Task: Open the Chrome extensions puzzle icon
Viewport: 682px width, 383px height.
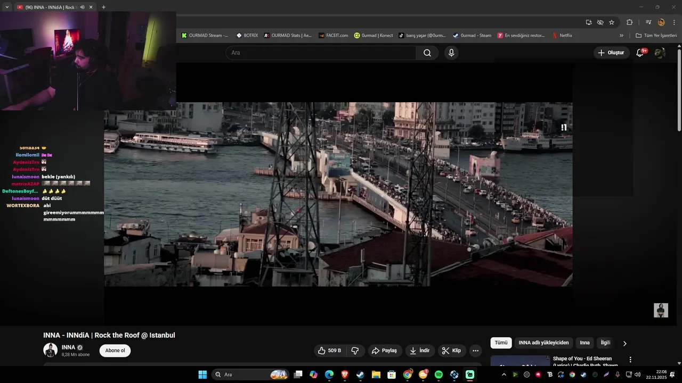Action: click(x=629, y=22)
